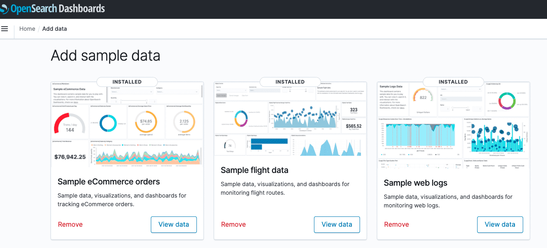Image resolution: width=547 pixels, height=248 pixels.
Task: Select the Sample eCommerce orders card title
Action: click(108, 181)
